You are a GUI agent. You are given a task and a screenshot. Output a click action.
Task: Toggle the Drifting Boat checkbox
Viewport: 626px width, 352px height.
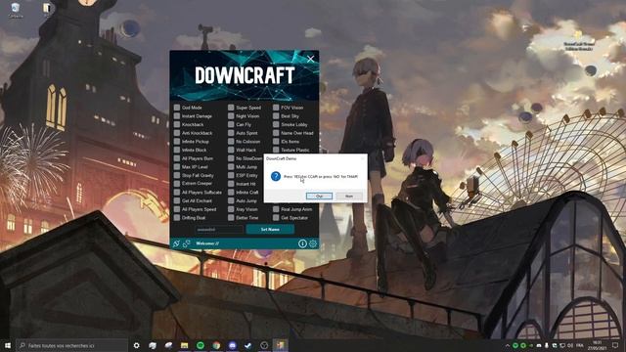[x=177, y=218]
